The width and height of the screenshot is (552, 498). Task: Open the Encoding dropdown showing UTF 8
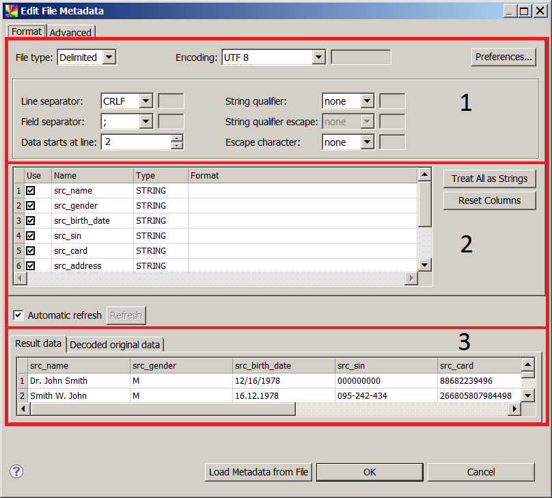(x=319, y=57)
